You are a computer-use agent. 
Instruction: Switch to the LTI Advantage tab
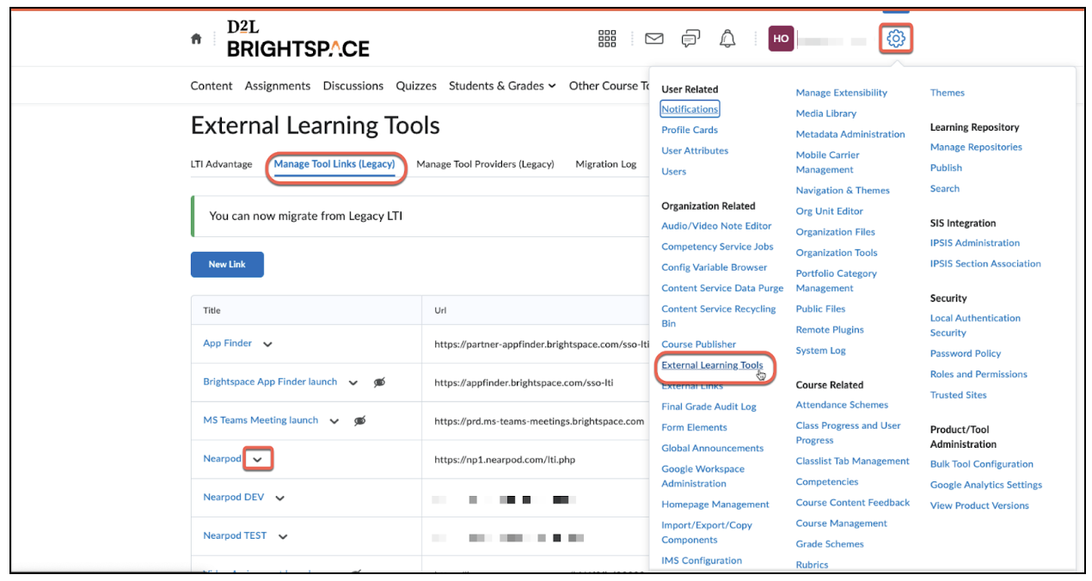[x=222, y=164]
